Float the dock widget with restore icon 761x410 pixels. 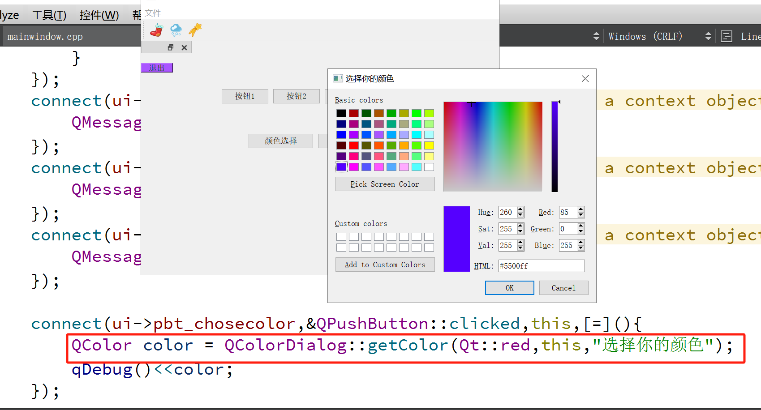171,47
